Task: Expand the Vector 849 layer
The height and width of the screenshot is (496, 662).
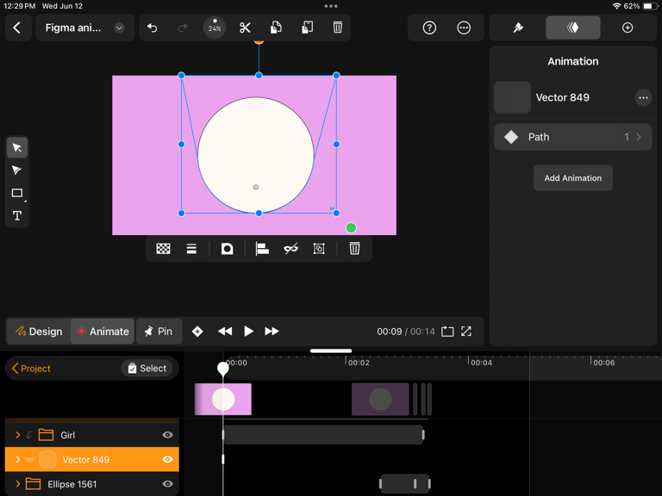Action: tap(18, 459)
